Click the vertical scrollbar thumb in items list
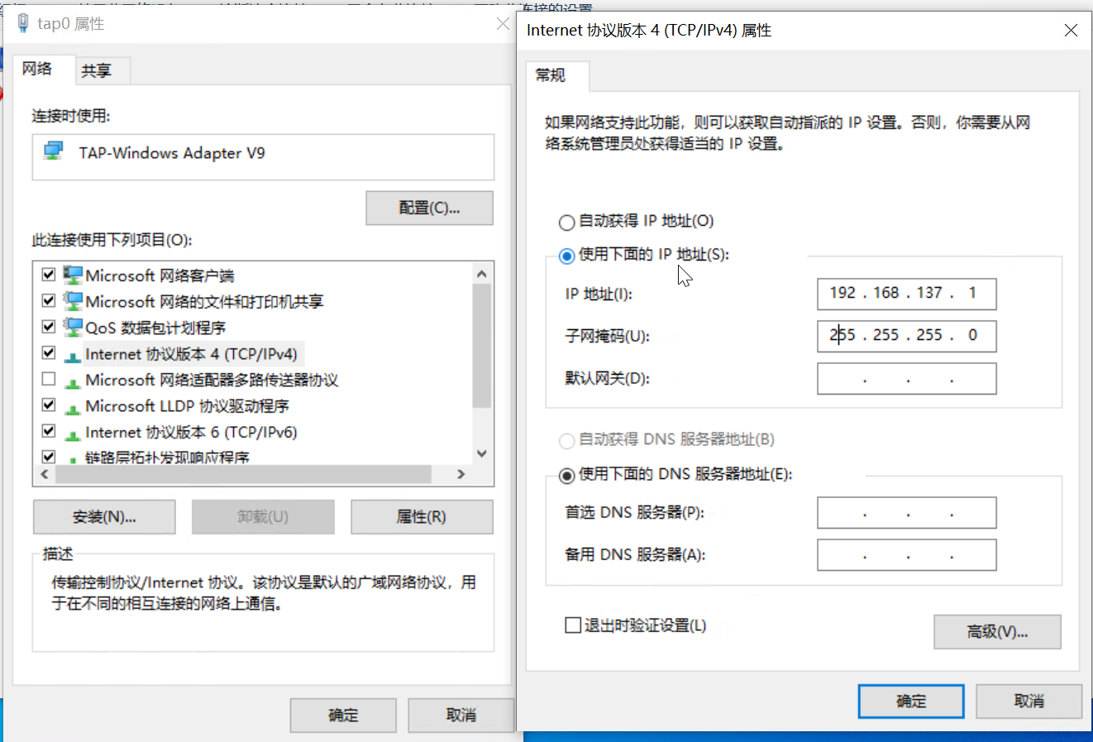This screenshot has width=1093, height=742. 482,346
